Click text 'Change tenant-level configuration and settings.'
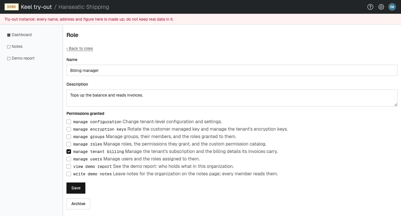 coord(172,122)
